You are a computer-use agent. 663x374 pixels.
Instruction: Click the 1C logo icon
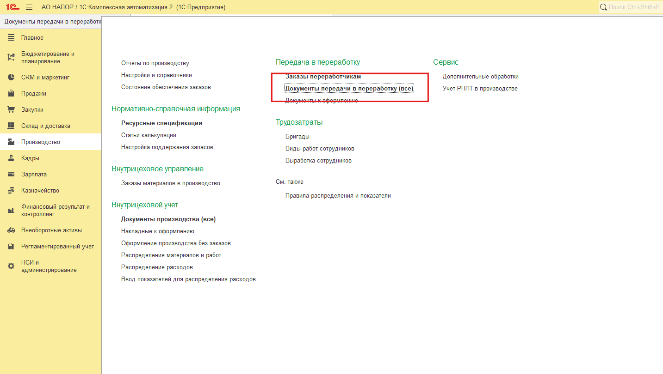click(x=12, y=7)
